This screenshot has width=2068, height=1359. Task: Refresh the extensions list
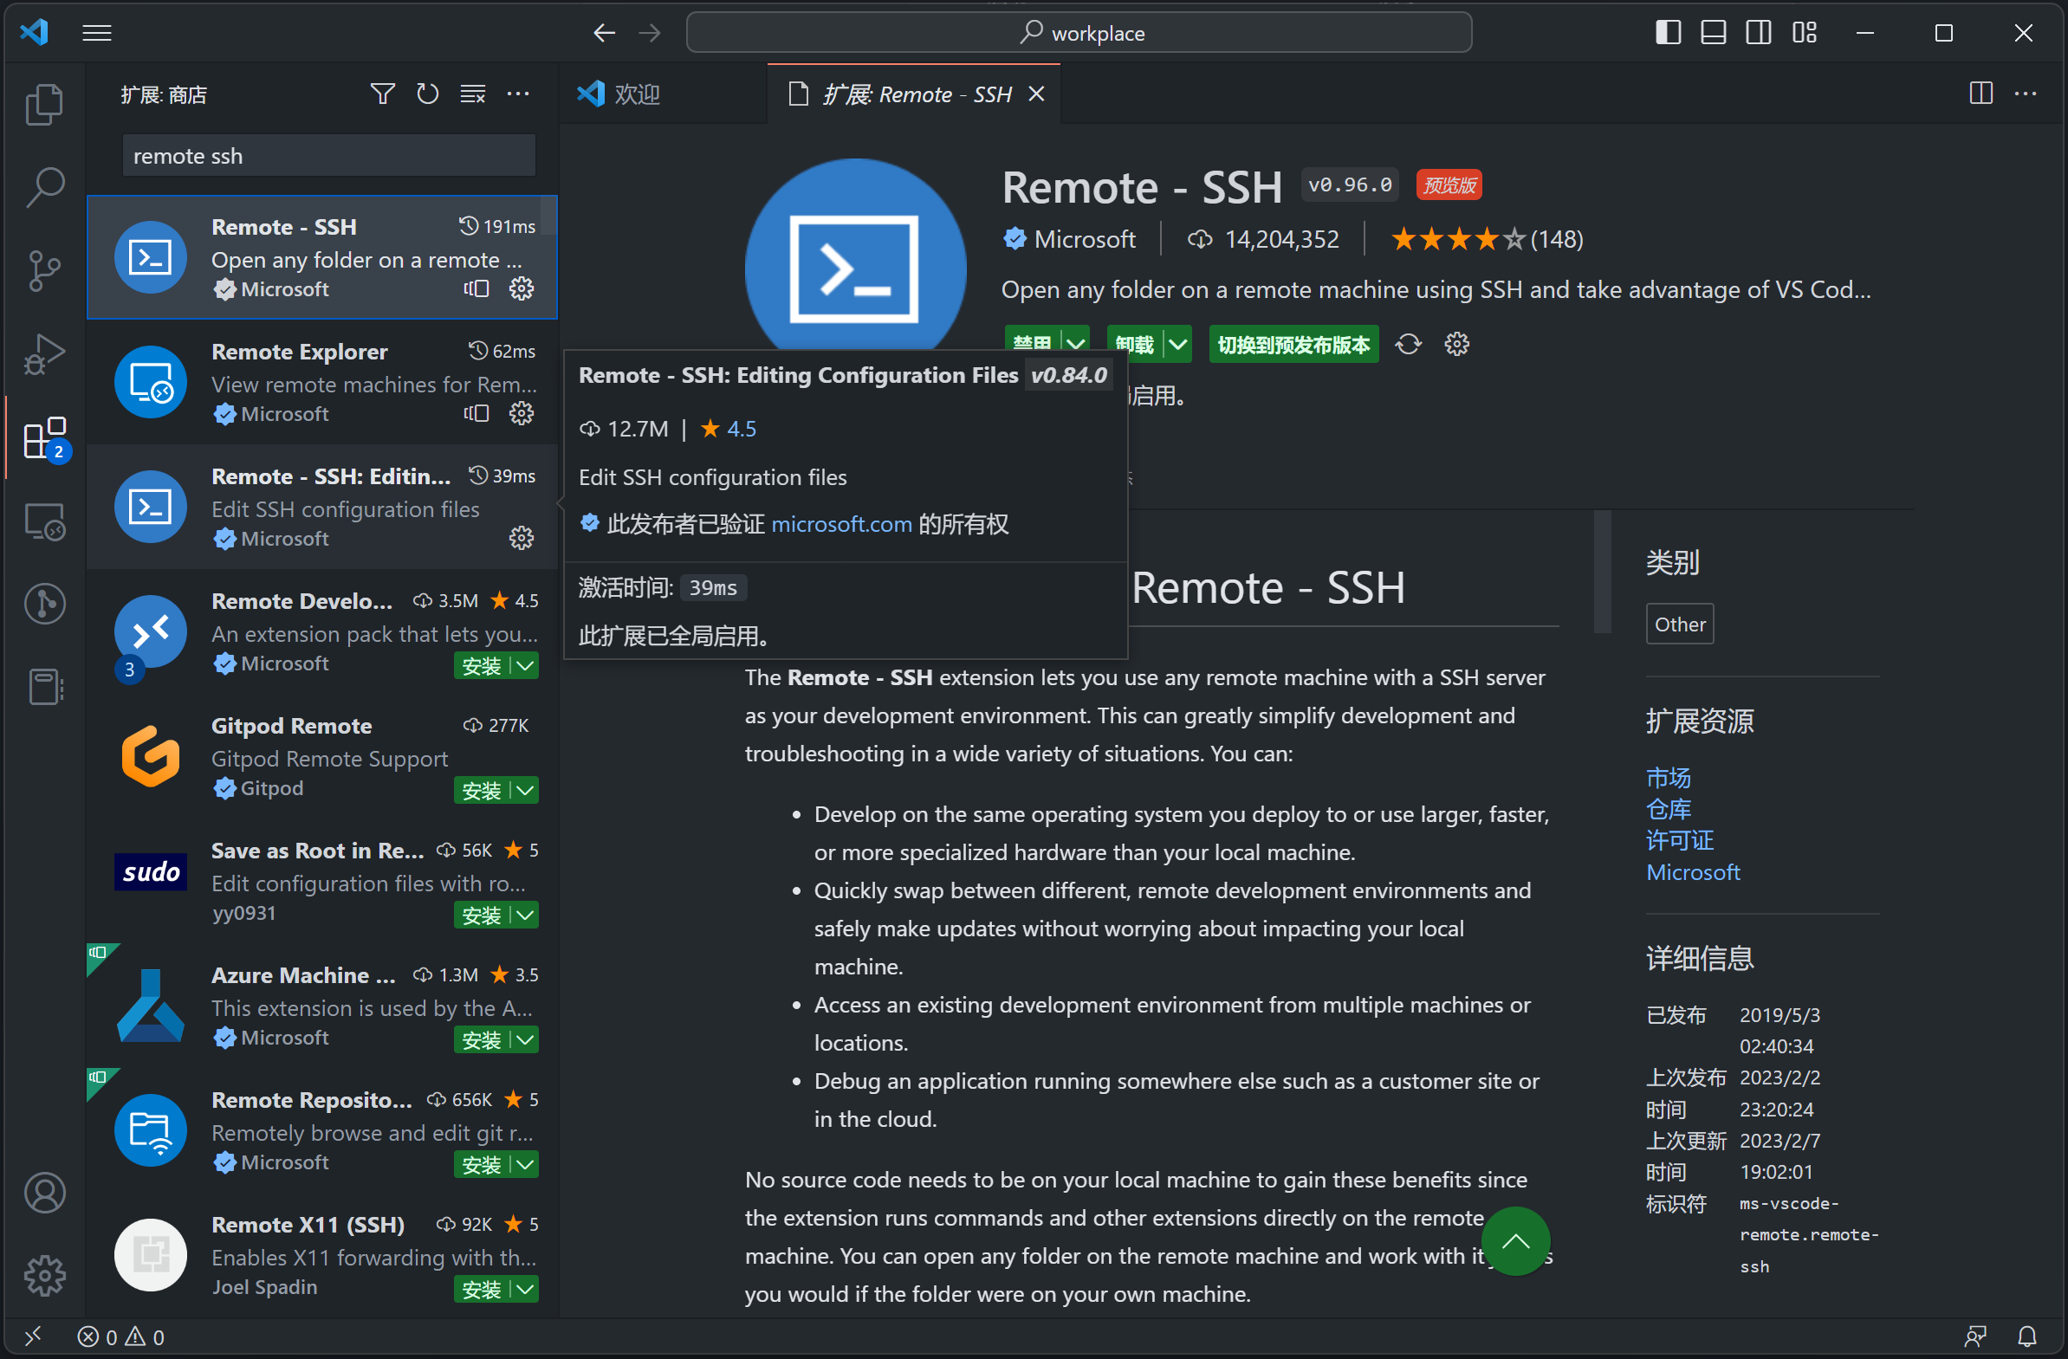[426, 94]
